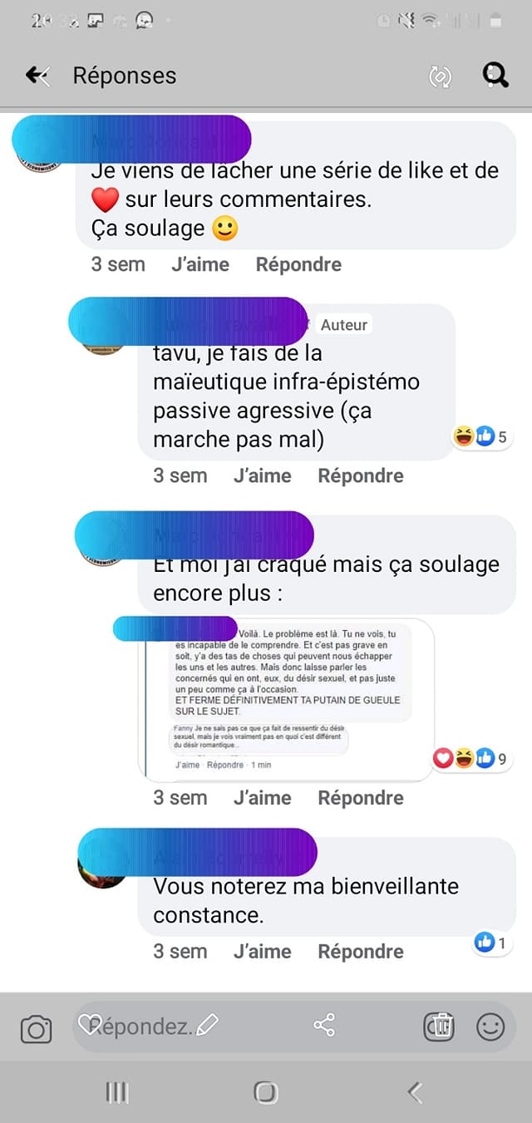Tap the share icon in the reply bar
This screenshot has width=532, height=1123.
[324, 1025]
